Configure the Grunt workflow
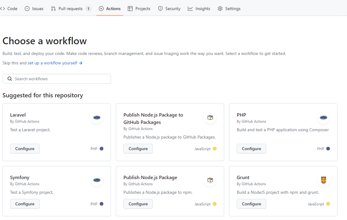The width and height of the screenshot is (347, 220). click(x=251, y=204)
